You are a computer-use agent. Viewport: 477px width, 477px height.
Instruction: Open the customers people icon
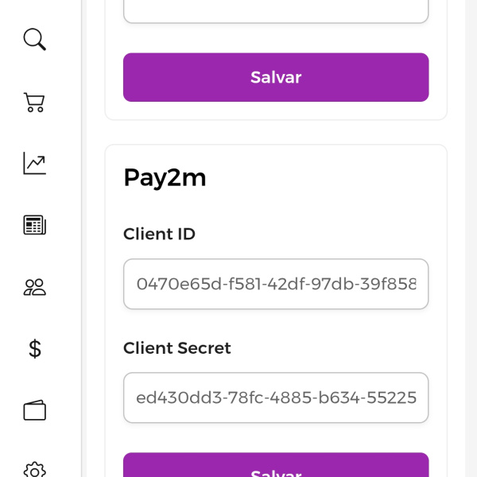(x=34, y=287)
